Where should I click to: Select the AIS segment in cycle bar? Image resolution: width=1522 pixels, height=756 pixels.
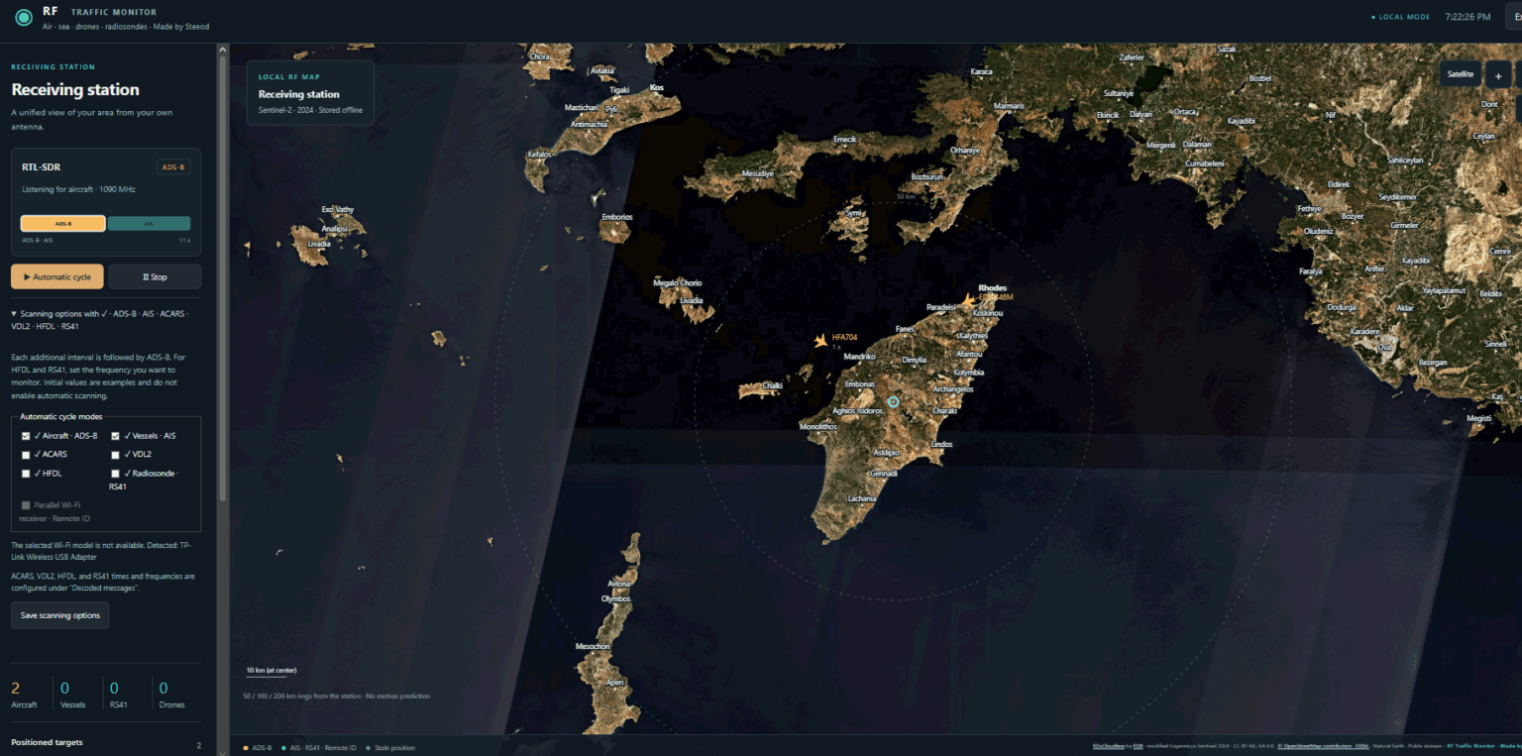pyautogui.click(x=149, y=224)
